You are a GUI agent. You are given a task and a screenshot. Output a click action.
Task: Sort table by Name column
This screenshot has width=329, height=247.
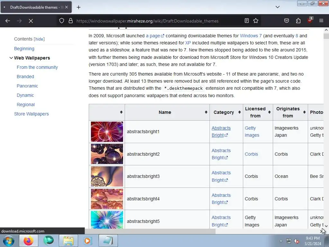[206, 112]
